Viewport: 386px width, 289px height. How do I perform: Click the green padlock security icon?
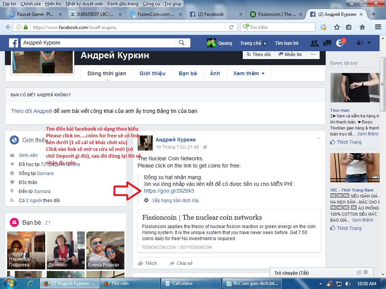26,27
